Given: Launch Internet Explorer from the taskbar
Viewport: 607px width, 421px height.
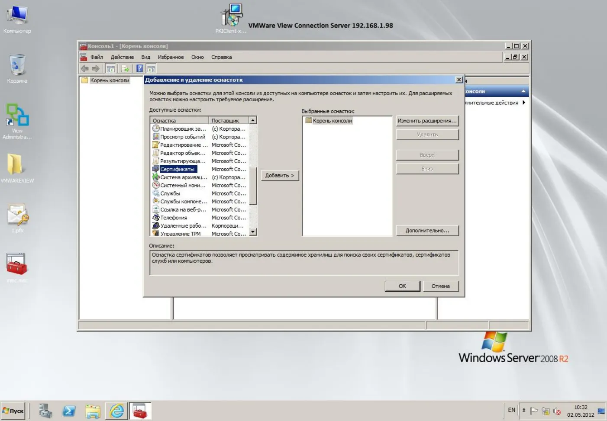Looking at the screenshot, I should tap(116, 411).
